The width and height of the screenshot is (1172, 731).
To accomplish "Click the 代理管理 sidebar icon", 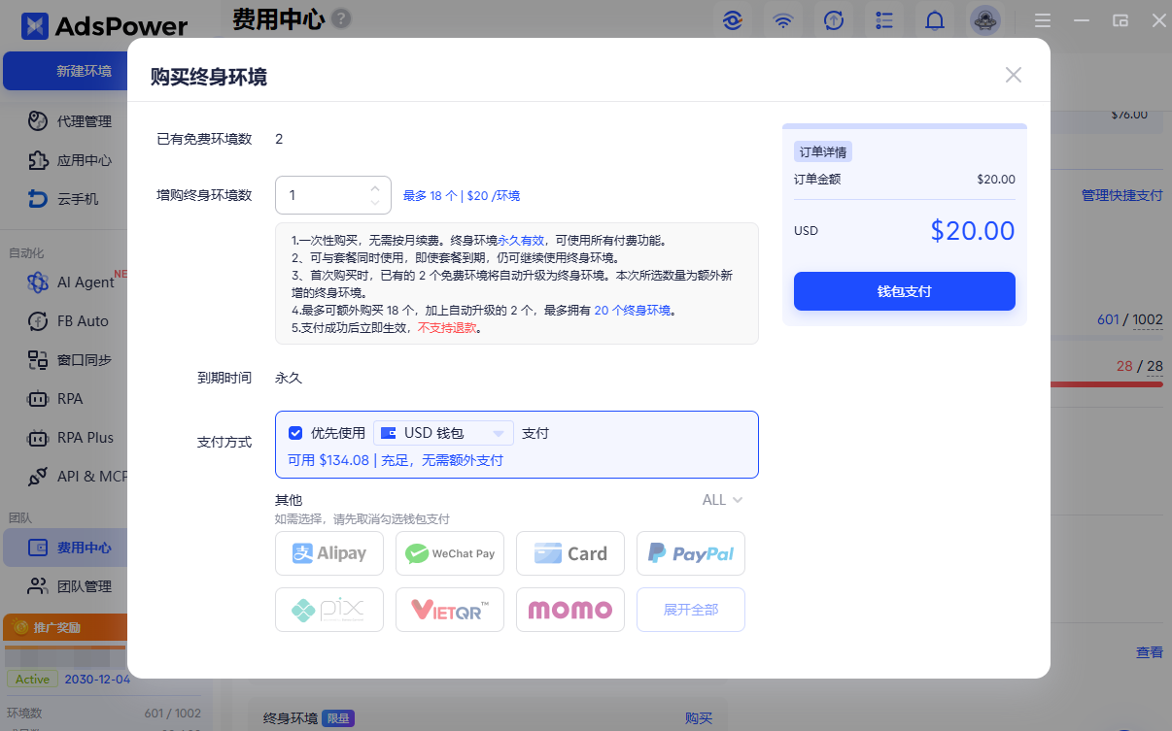I will click(x=38, y=121).
